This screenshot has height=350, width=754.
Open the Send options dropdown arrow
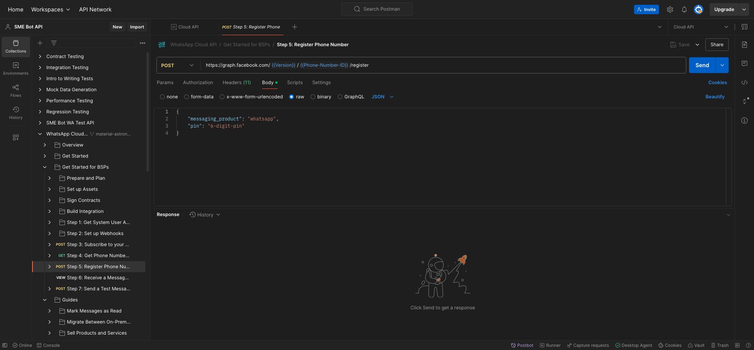(722, 65)
